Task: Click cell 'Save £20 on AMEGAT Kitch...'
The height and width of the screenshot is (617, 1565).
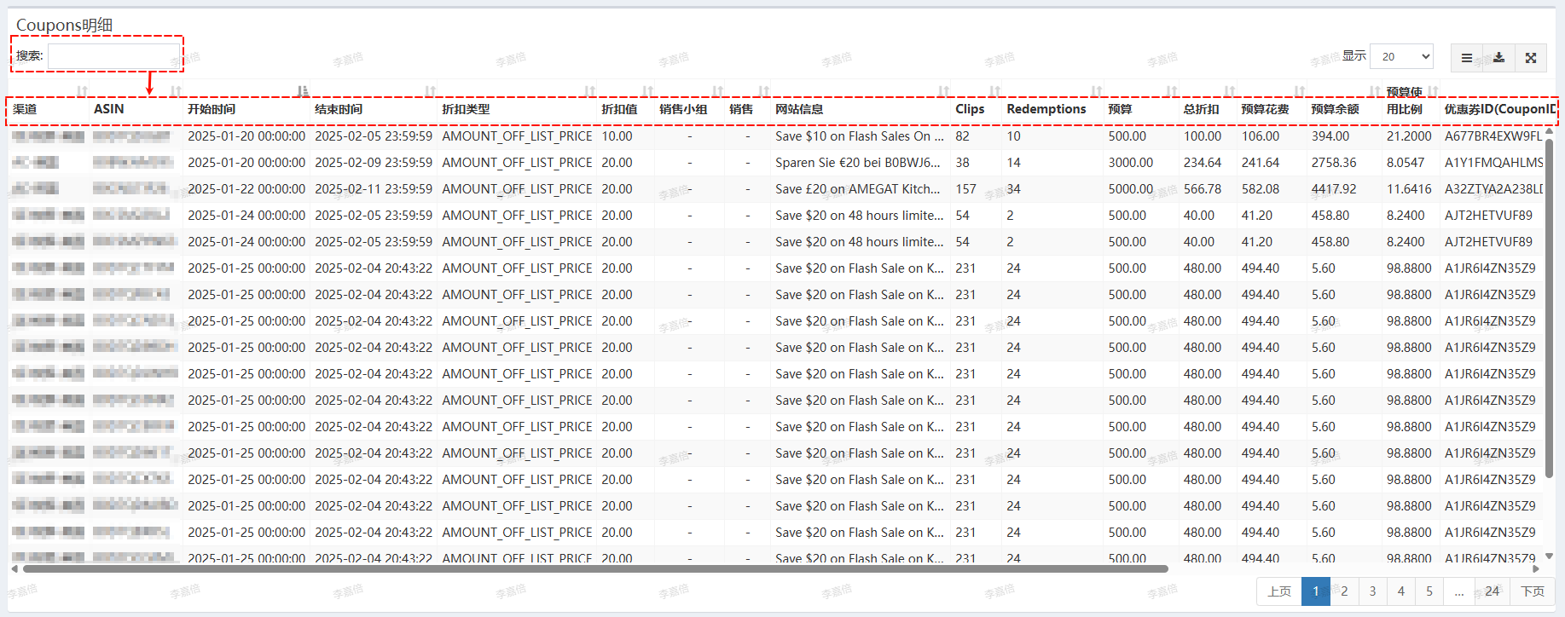Action: (x=858, y=189)
